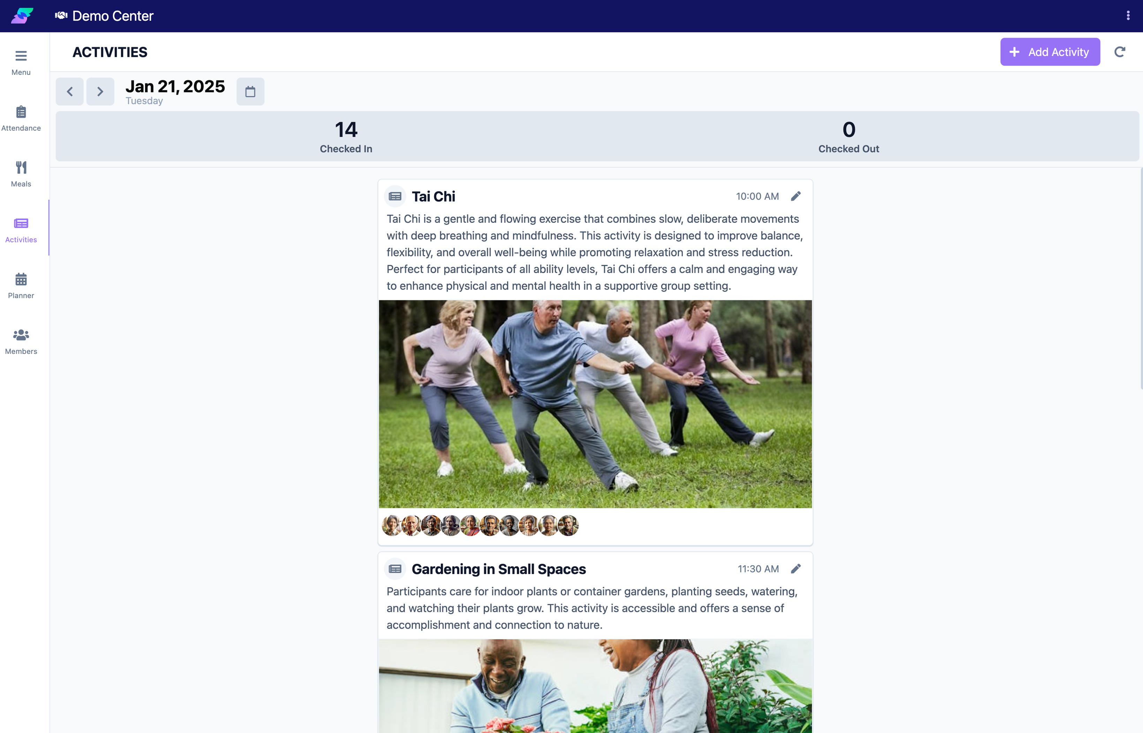
Task: Open the three-dot options menu
Action: coord(1128,16)
